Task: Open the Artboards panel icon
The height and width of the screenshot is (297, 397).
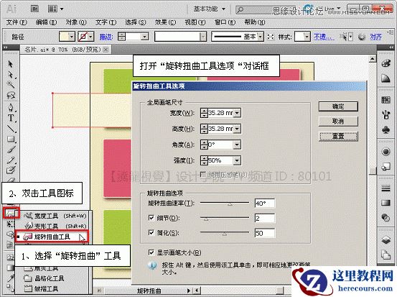Action: pyautogui.click(x=386, y=255)
